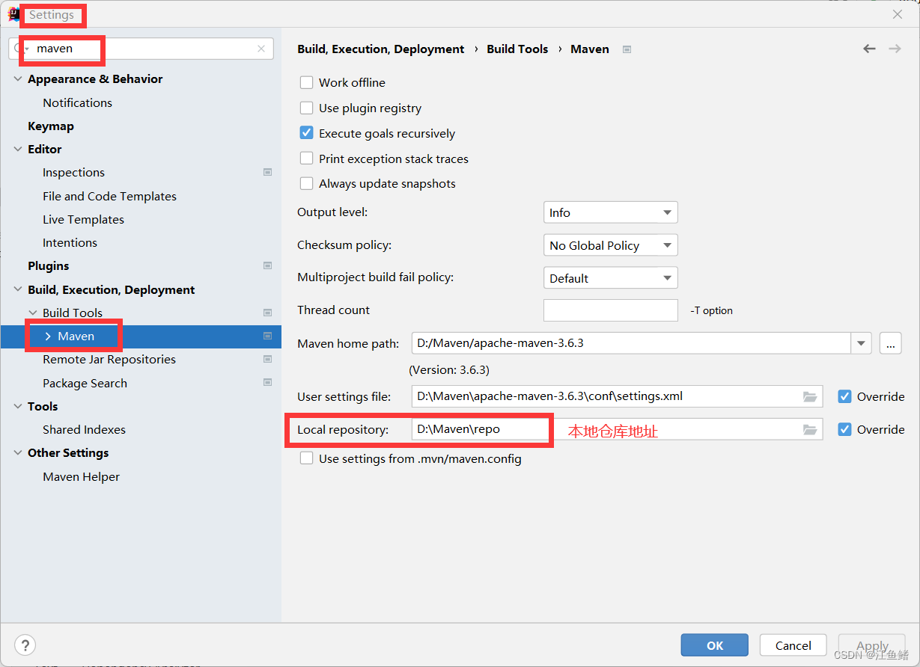920x667 pixels.
Task: Click the Thread count input field
Action: [x=610, y=310]
